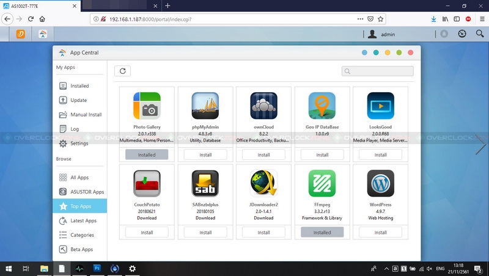The width and height of the screenshot is (489, 276).
Task: Open the CouchPotato app icon
Action: tap(147, 183)
